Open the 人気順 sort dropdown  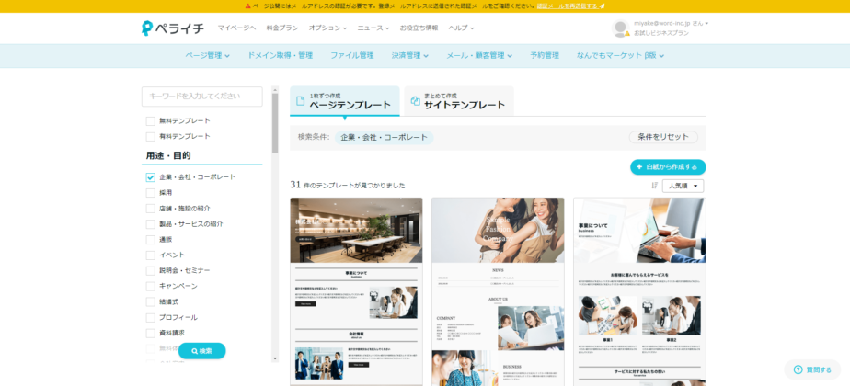point(683,186)
